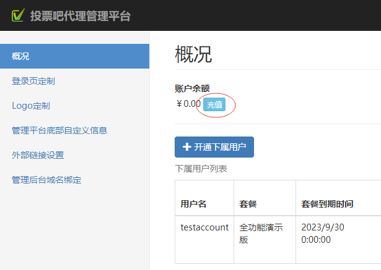
Task: Select the testaccount user row cell
Action: tap(204, 227)
